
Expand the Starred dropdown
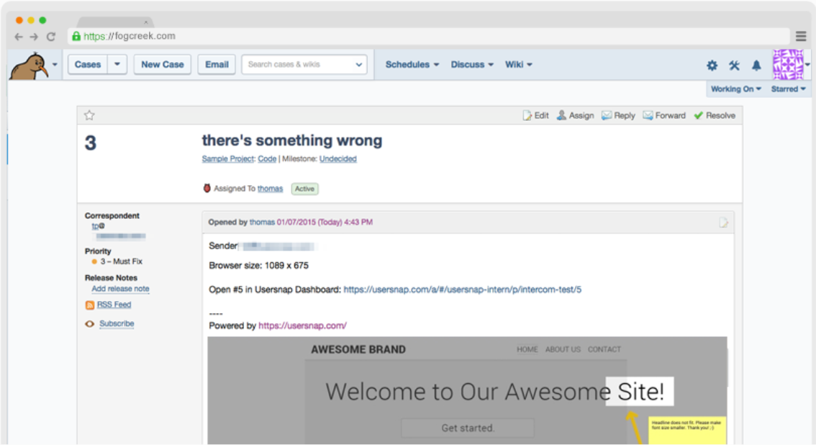tap(788, 89)
